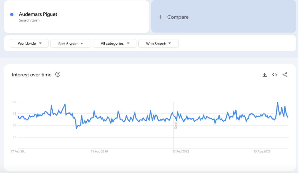Click the 50 value on the y-axis

[14, 125]
